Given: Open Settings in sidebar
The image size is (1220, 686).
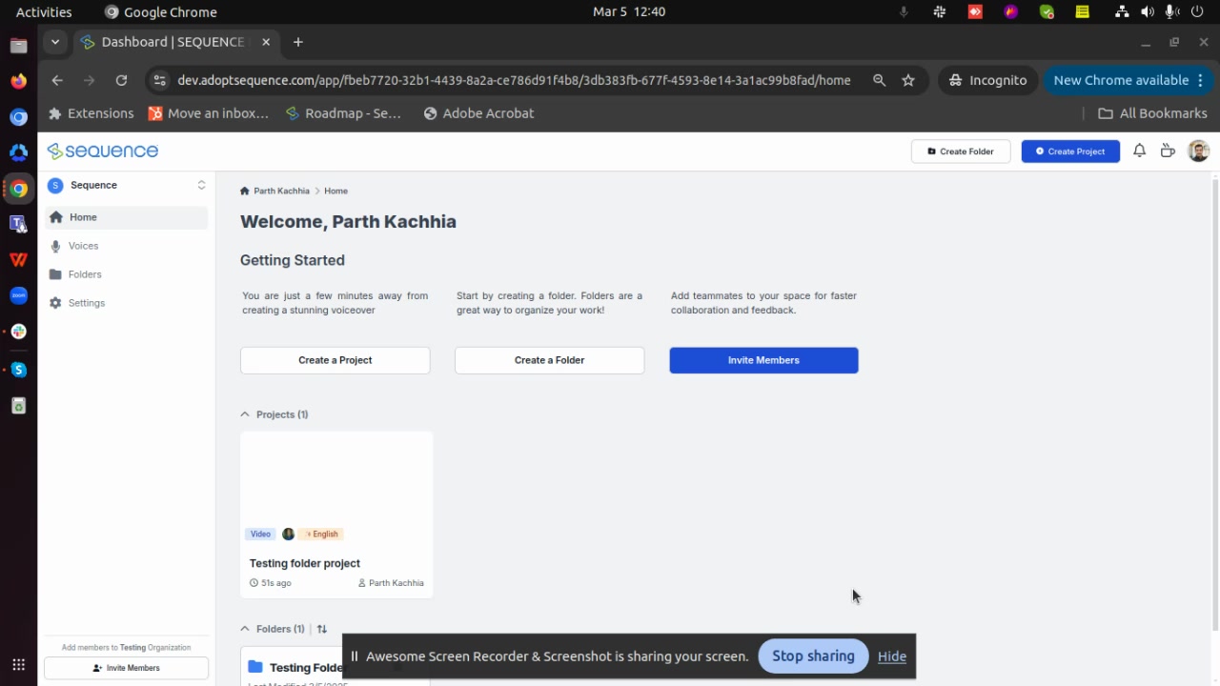Looking at the screenshot, I should coord(86,303).
